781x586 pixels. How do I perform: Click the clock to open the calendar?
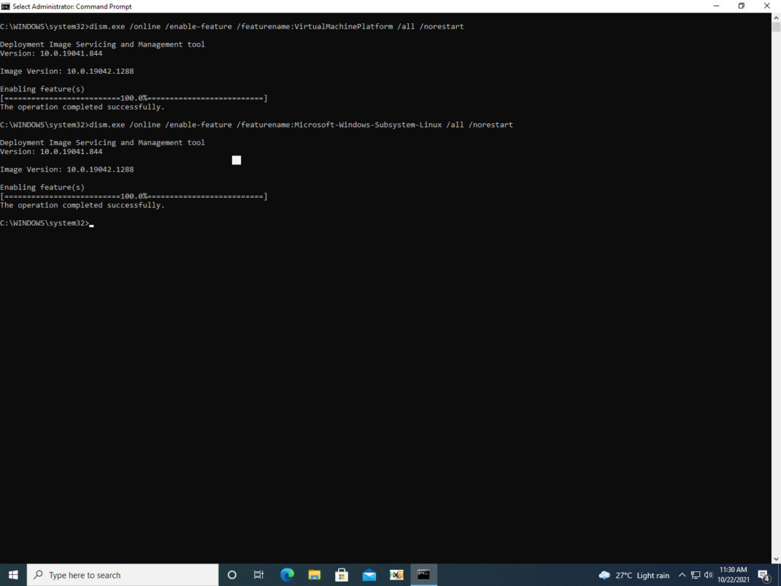(x=734, y=574)
